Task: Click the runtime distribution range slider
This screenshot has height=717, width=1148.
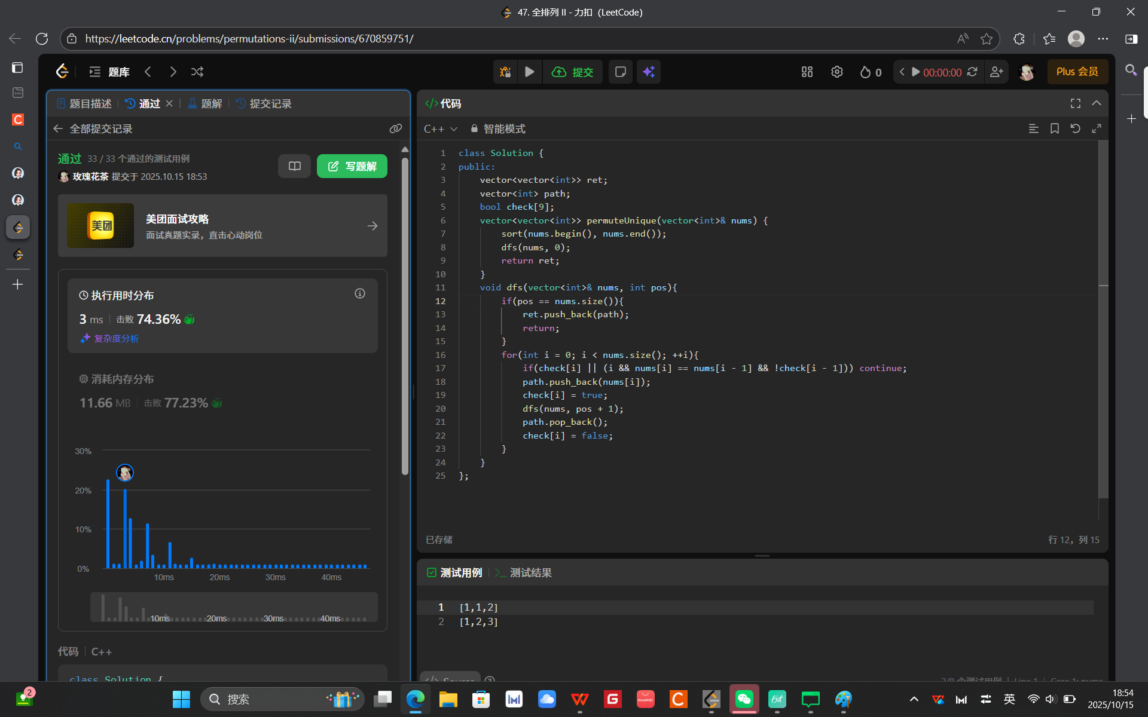Action: [x=233, y=607]
